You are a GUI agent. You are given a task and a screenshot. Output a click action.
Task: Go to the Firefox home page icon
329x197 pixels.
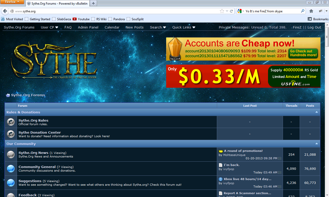[311, 11]
